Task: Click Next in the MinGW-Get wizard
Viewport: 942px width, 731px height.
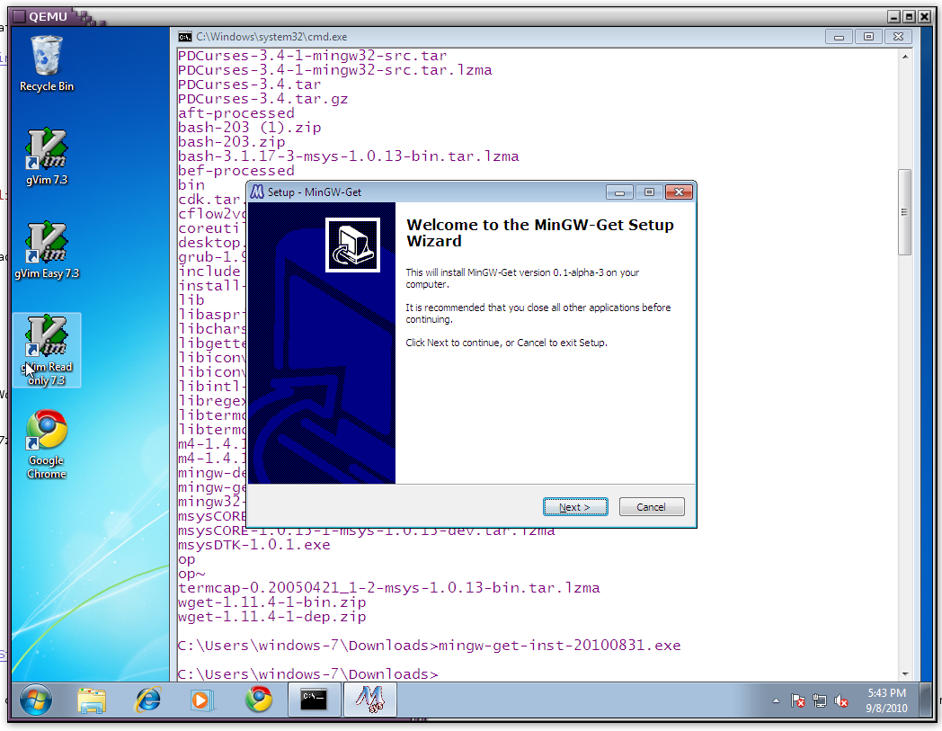Action: click(x=575, y=507)
